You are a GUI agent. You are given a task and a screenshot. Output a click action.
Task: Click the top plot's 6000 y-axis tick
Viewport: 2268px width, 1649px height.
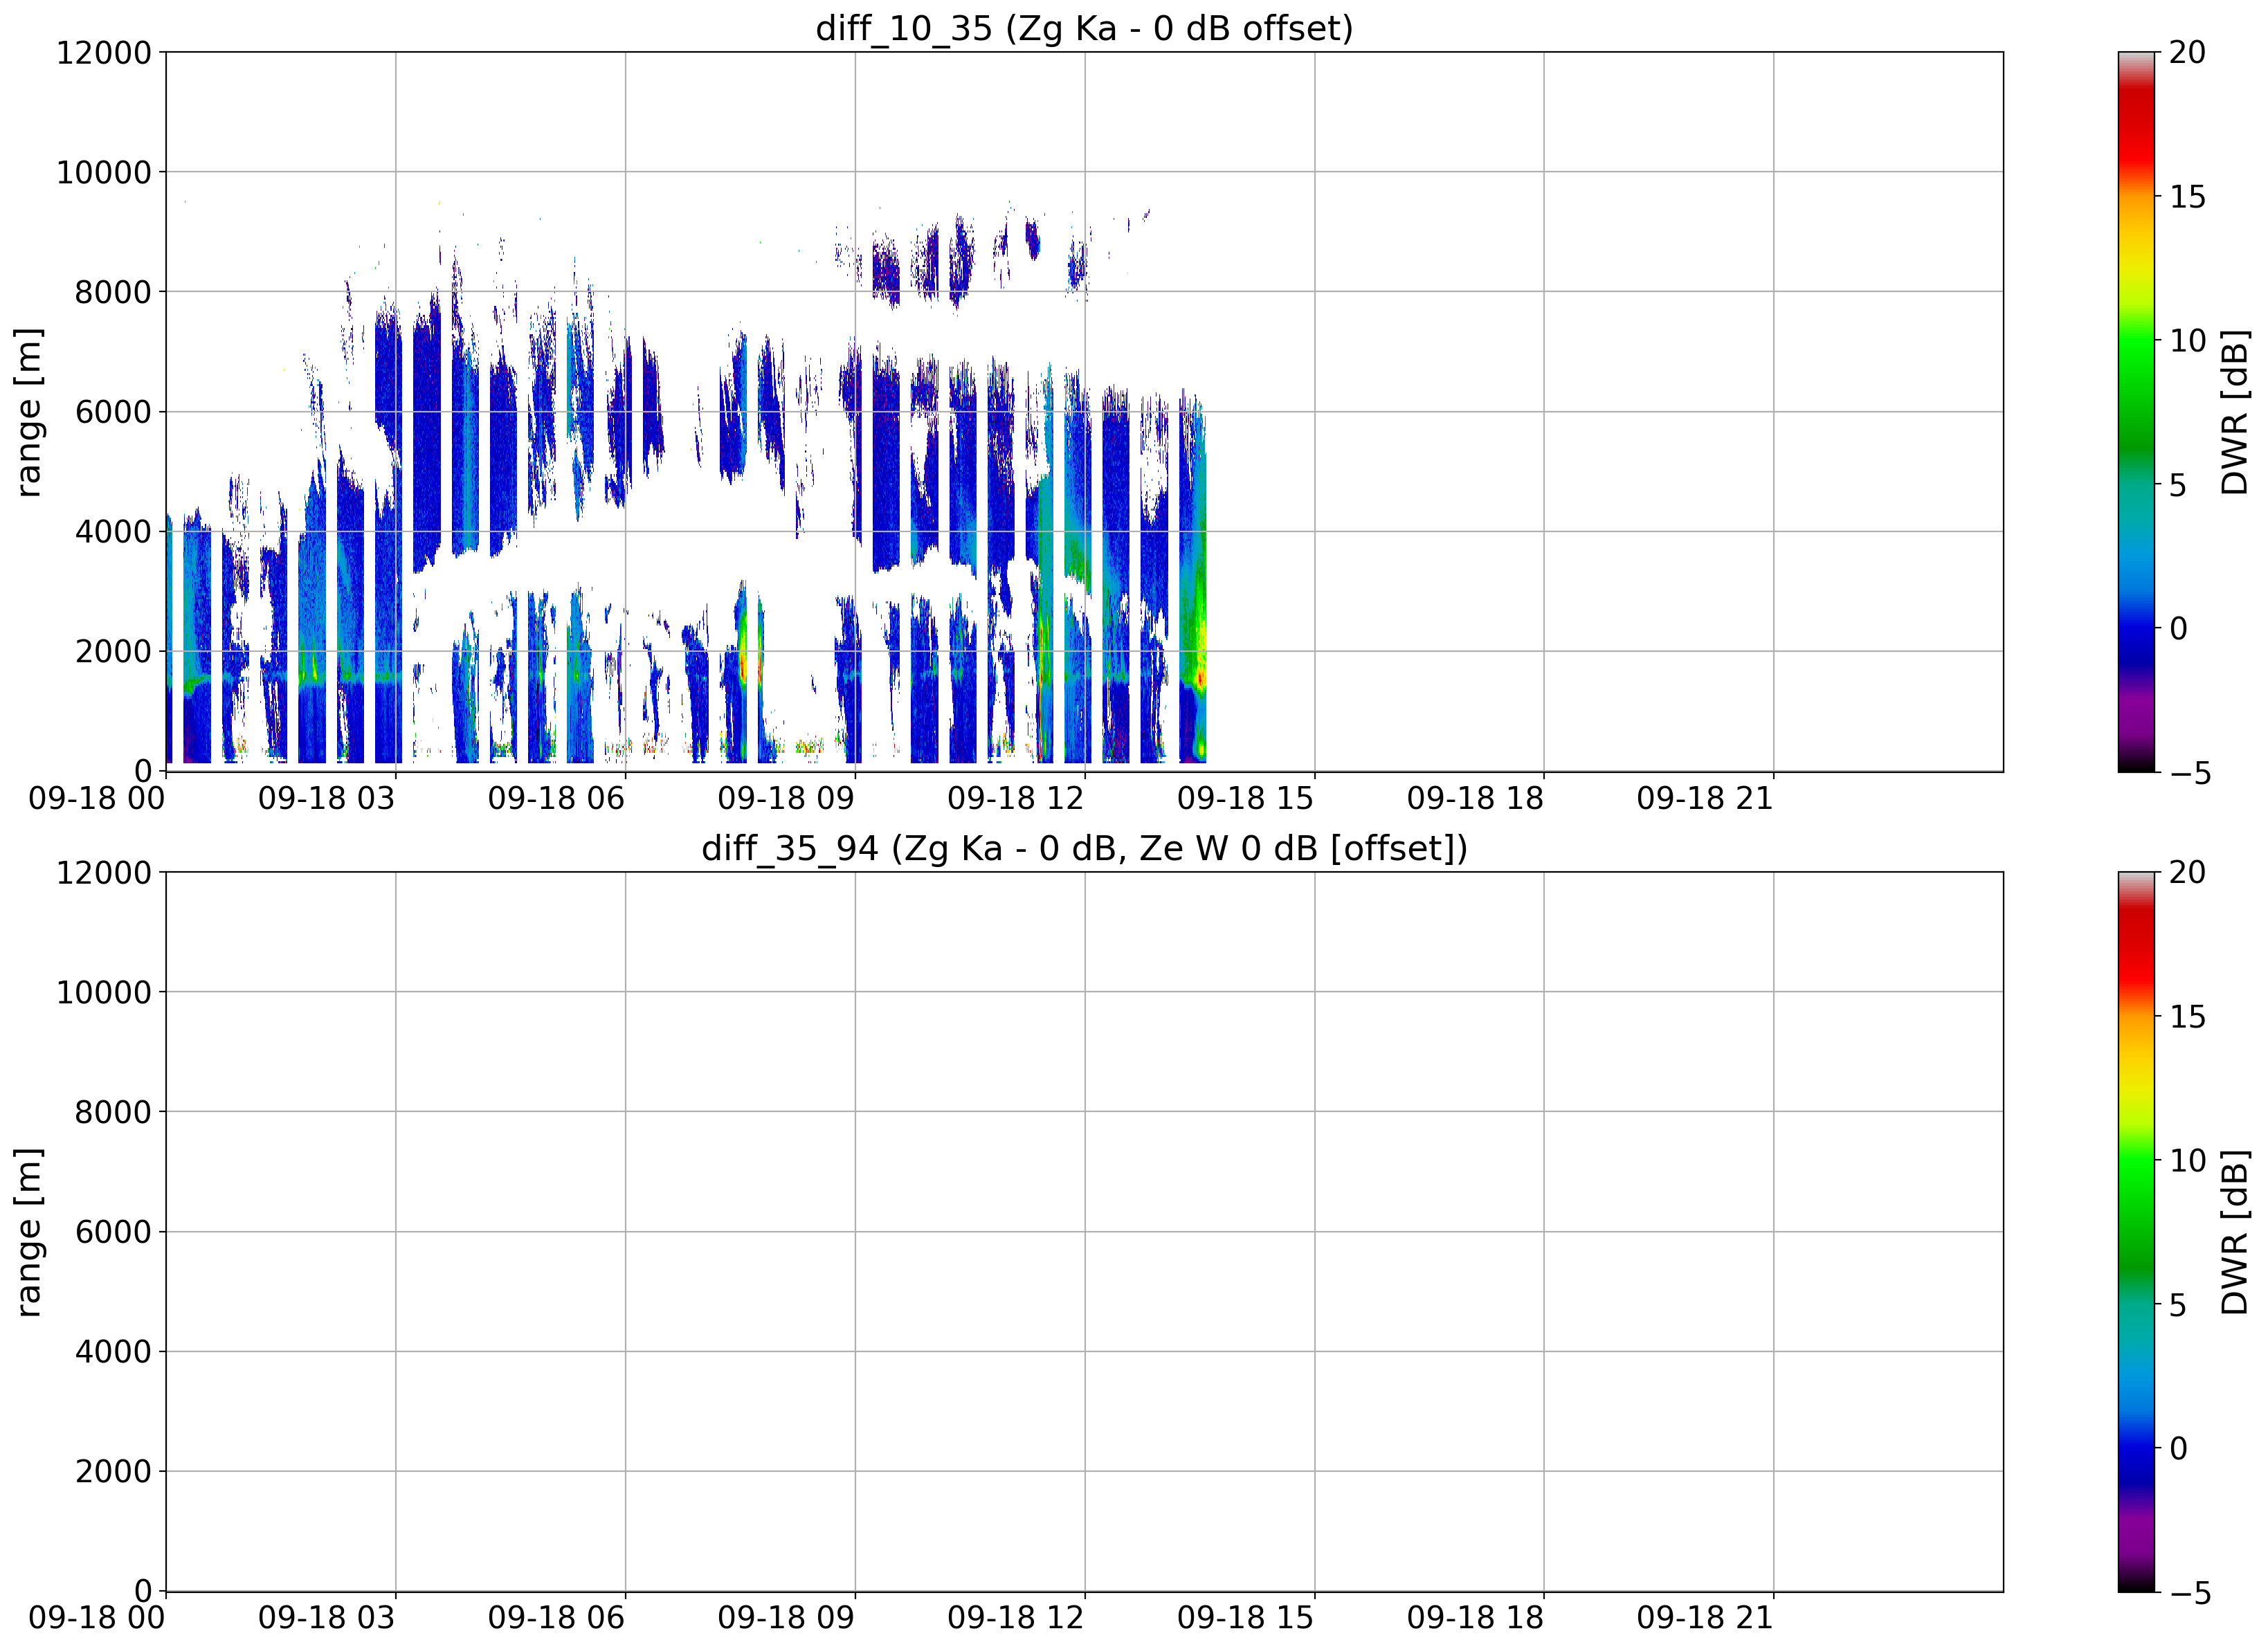click(x=113, y=411)
